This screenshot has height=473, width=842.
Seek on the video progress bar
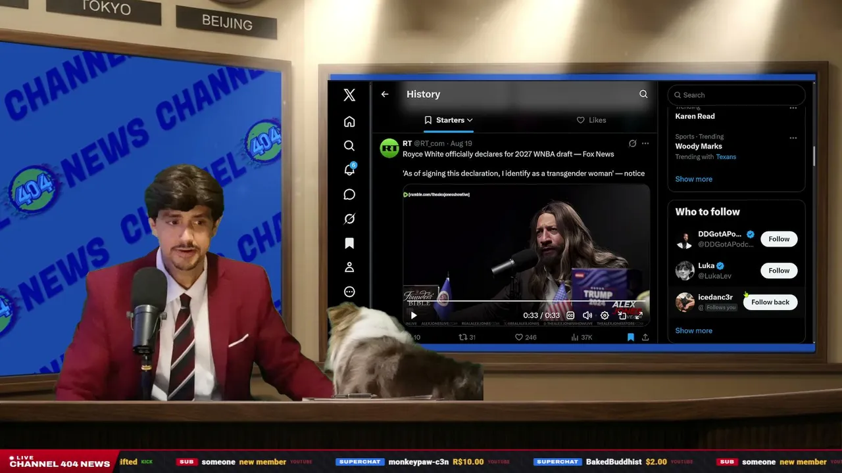pos(526,301)
